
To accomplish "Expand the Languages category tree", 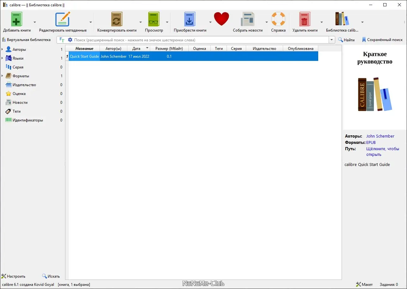I will click(3, 58).
